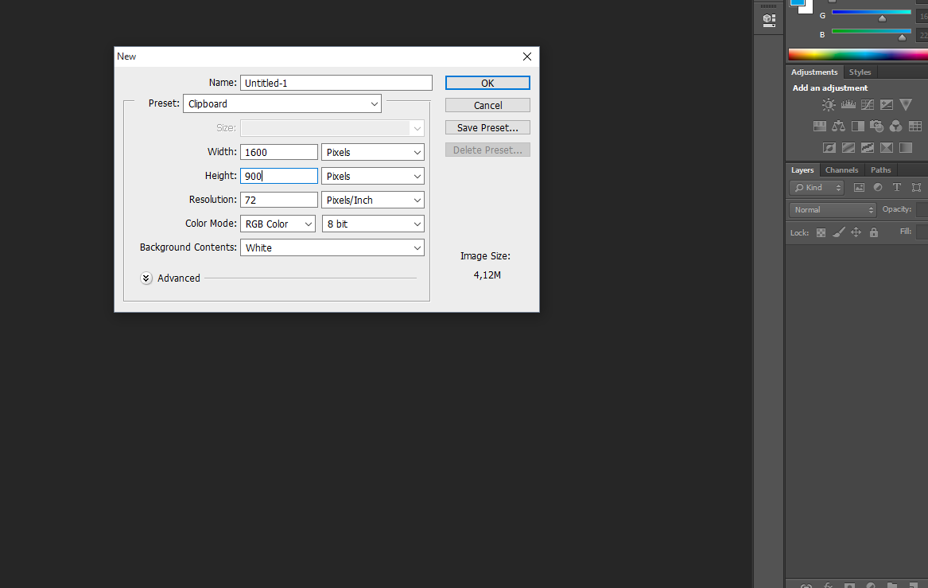
Task: Add a Threshold adjustment
Action: click(867, 147)
